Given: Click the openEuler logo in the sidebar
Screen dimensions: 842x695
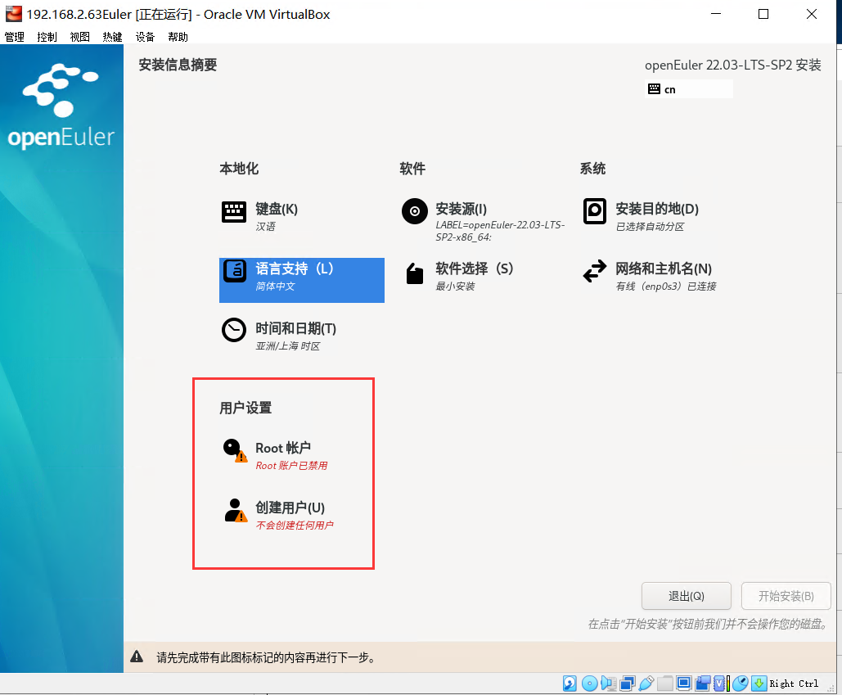Looking at the screenshot, I should coord(61,106).
